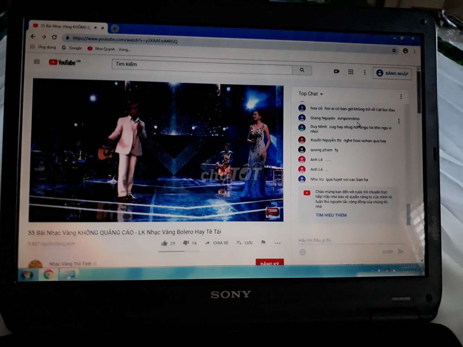Click the video title 55 Bài Nhạc Vàng
463x347 pixels.
(x=124, y=232)
